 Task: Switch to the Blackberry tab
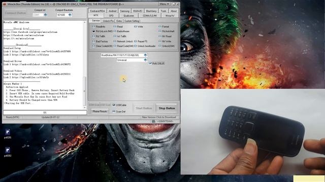coord(151,11)
